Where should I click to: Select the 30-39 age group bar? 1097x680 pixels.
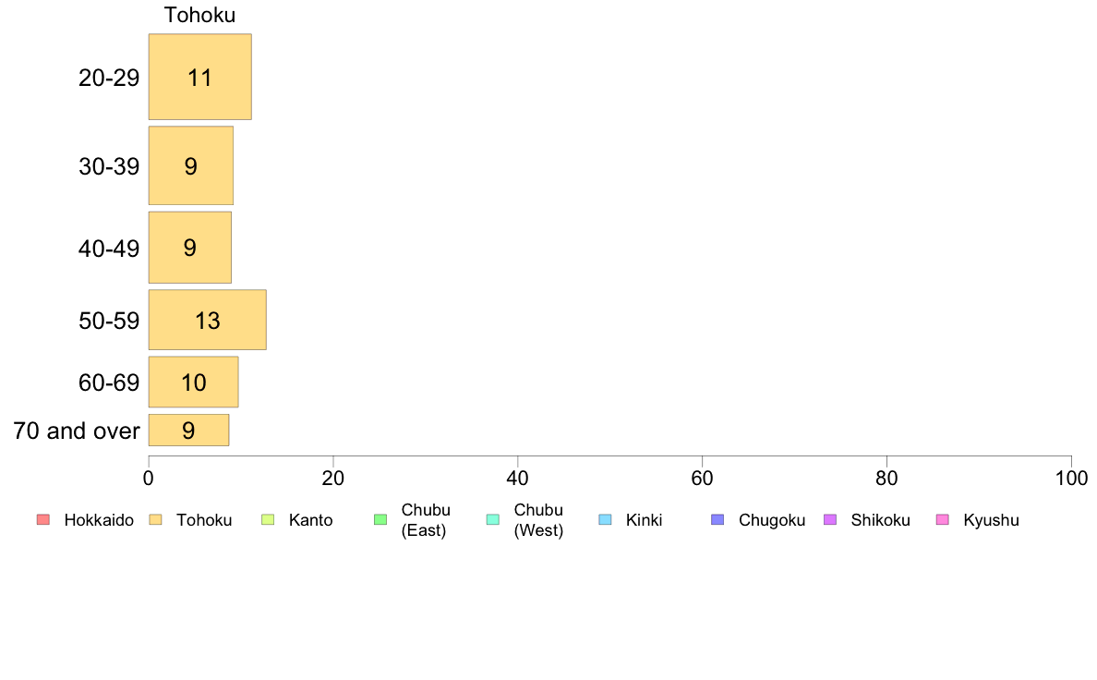click(x=191, y=166)
